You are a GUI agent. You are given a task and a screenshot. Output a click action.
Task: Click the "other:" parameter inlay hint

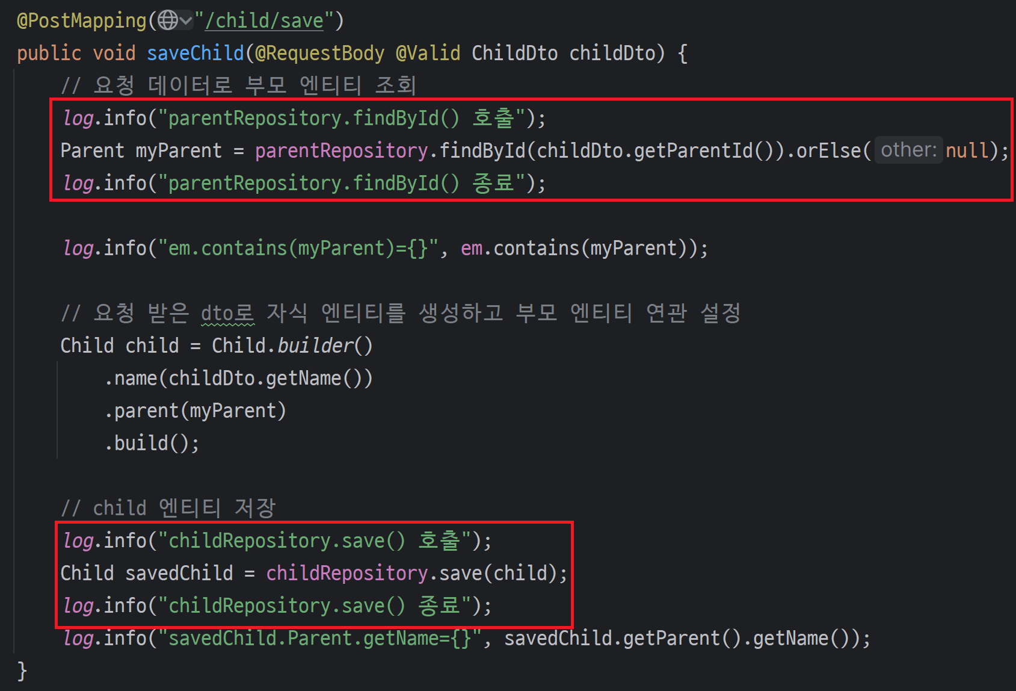point(908,150)
